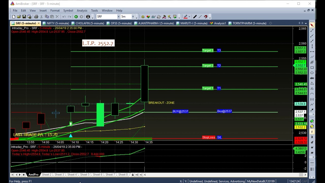Viewport: 325px width, 183px height.
Task: Open the Analysis menu
Action: pyautogui.click(x=82, y=10)
